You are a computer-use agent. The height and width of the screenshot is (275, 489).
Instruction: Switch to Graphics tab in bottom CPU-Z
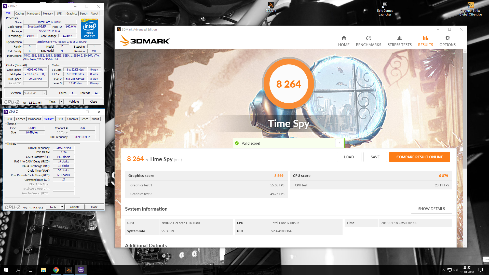72,119
